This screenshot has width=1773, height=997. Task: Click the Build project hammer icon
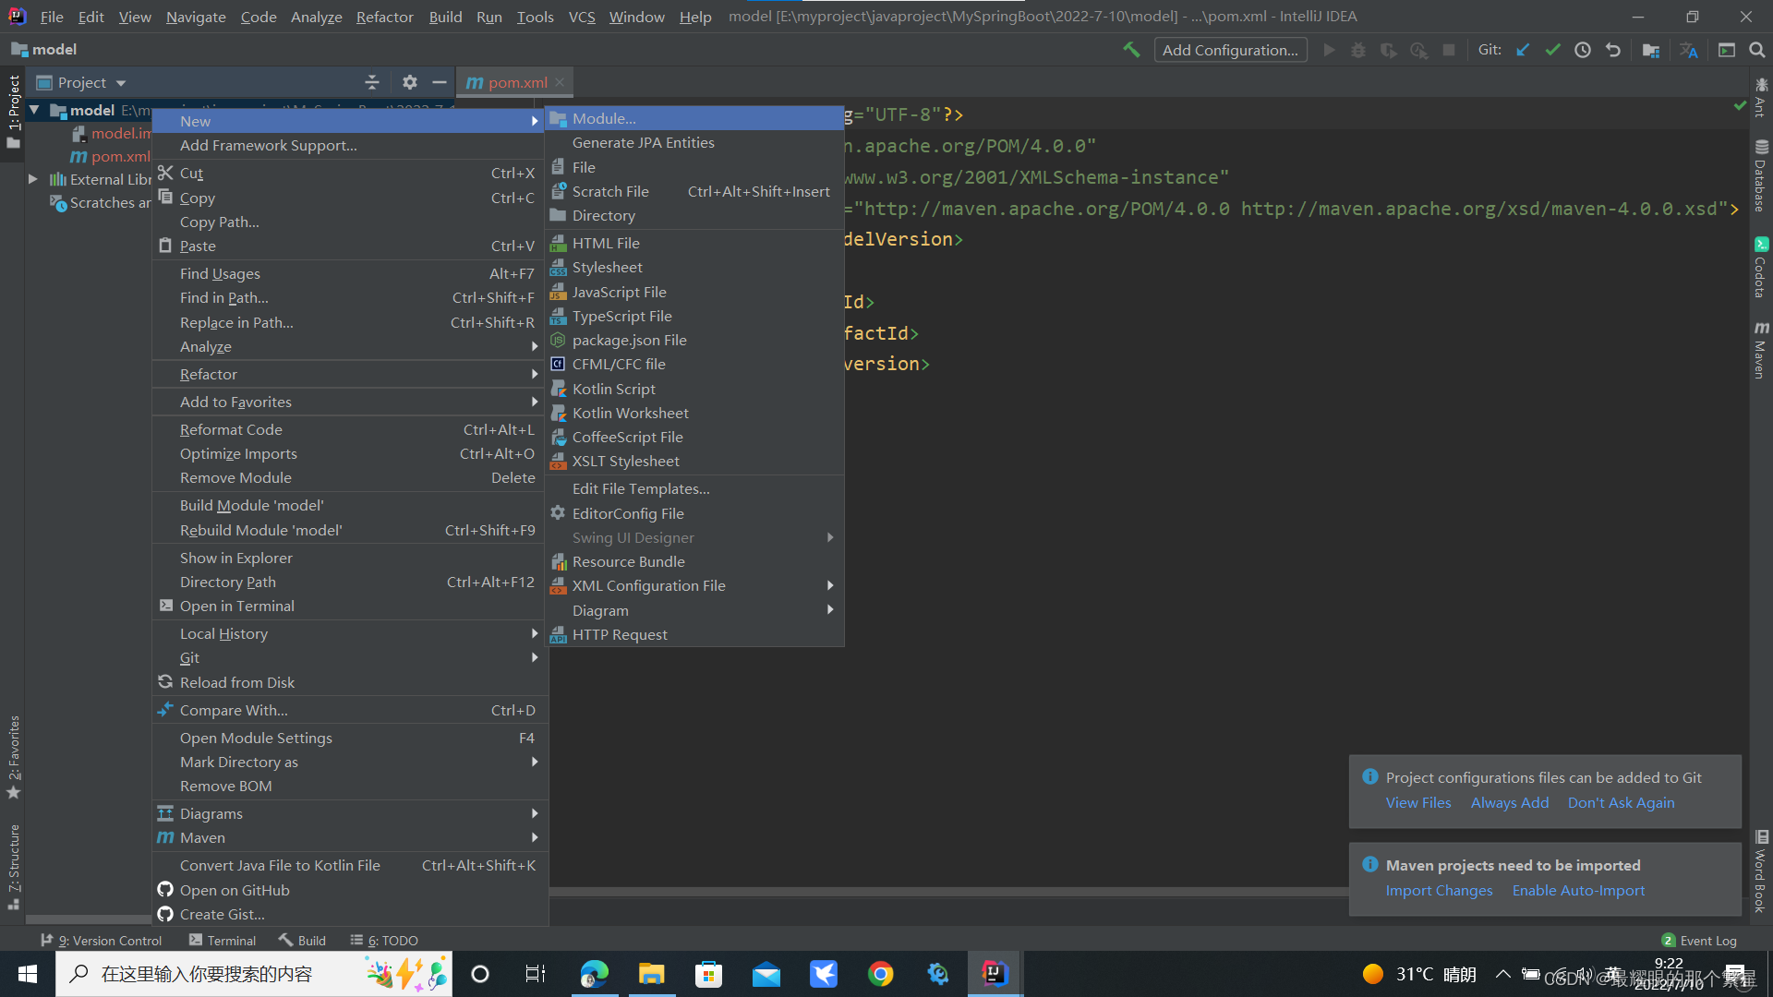[x=1131, y=50]
